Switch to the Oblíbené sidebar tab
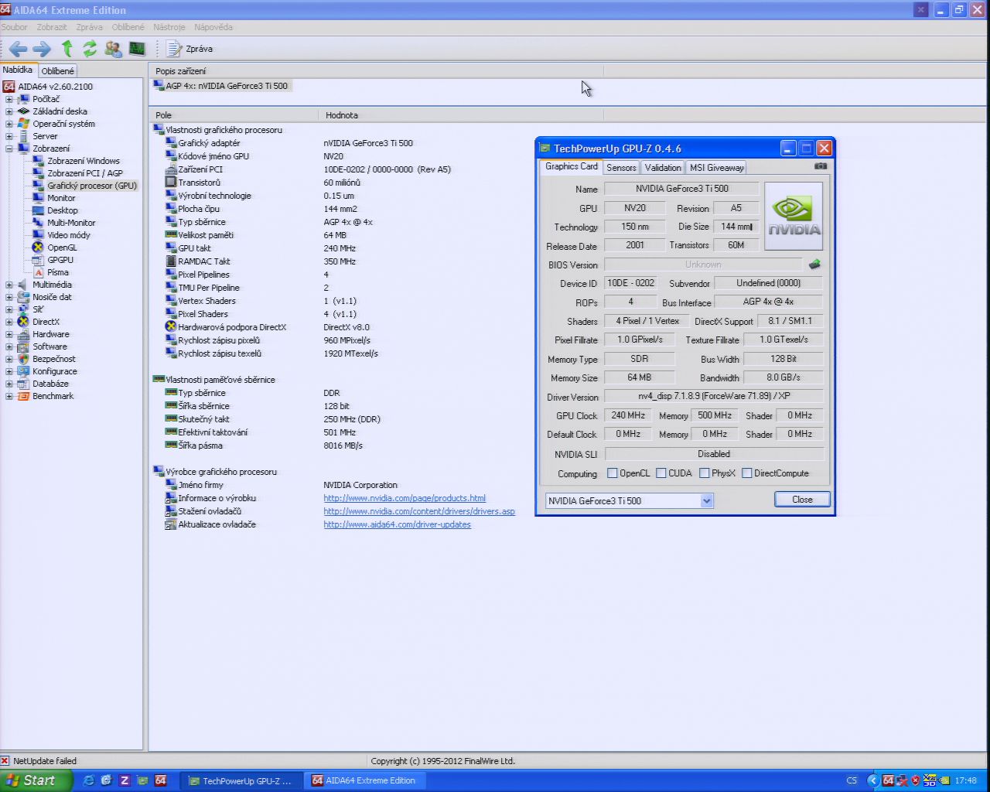The height and width of the screenshot is (792, 990). pos(58,70)
